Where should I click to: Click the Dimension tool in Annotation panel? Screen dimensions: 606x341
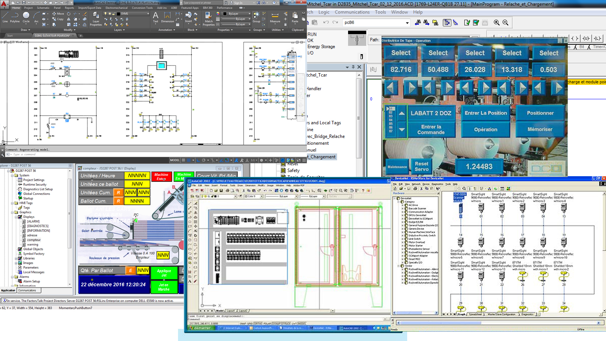tap(167, 17)
